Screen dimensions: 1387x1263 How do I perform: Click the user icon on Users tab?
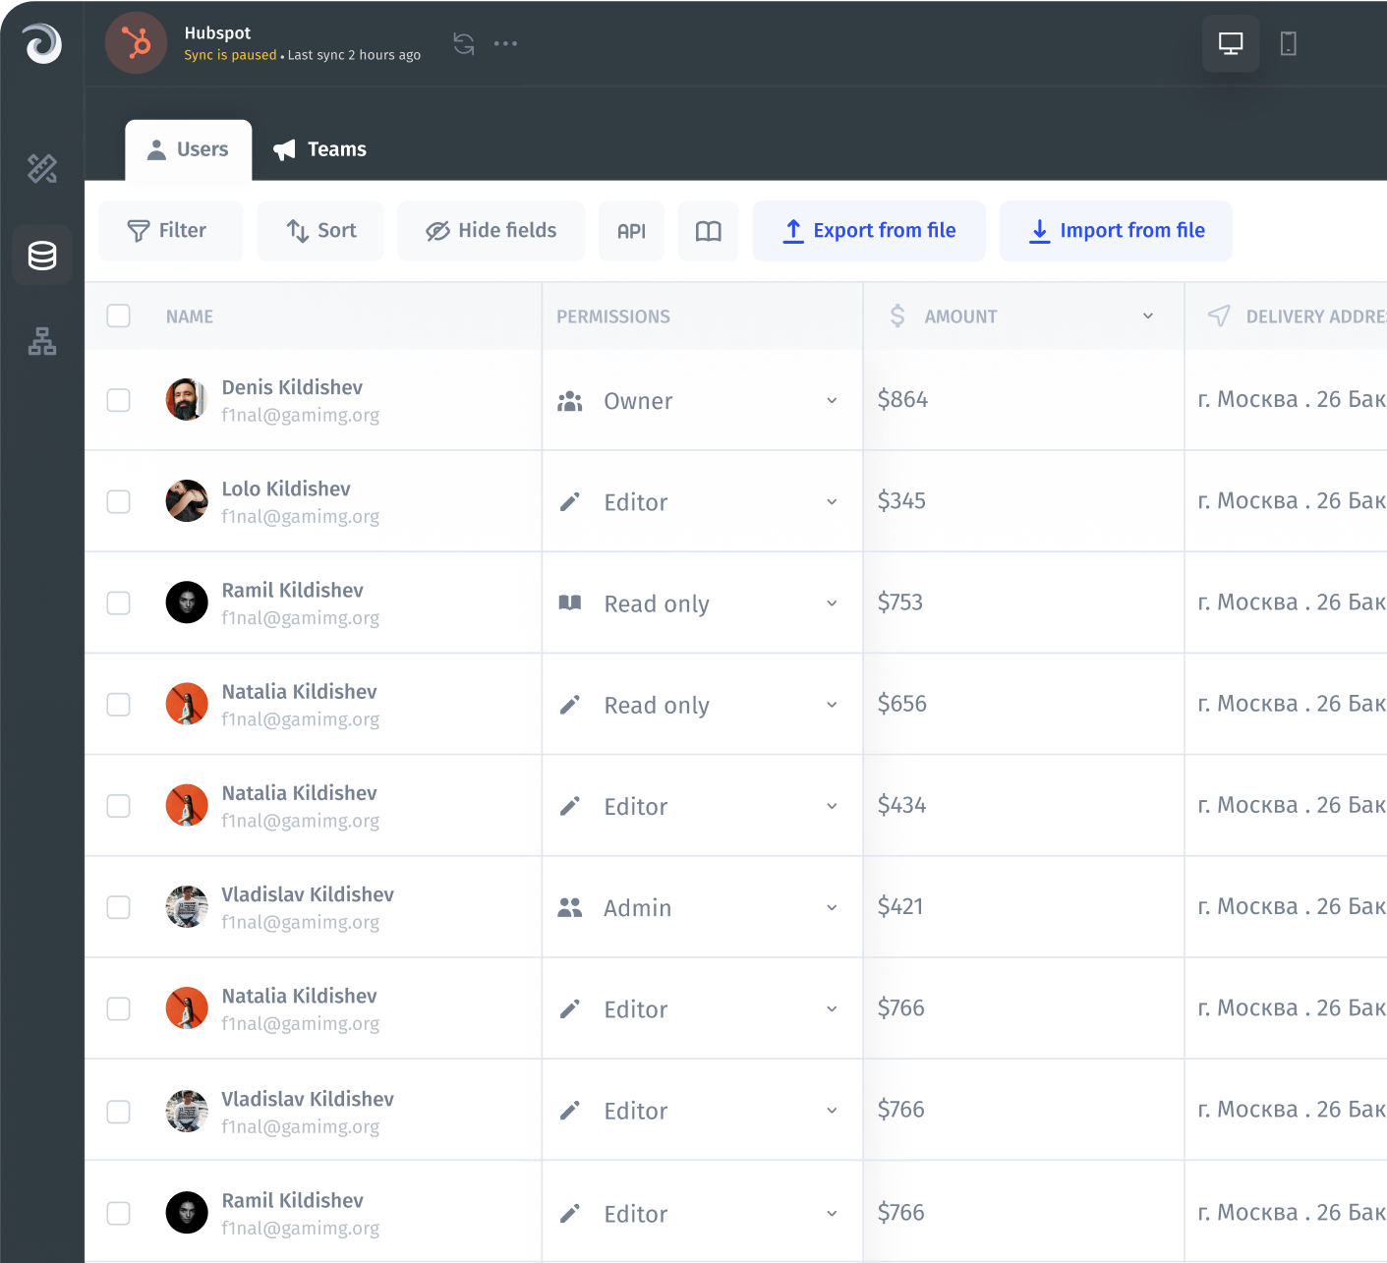click(156, 149)
